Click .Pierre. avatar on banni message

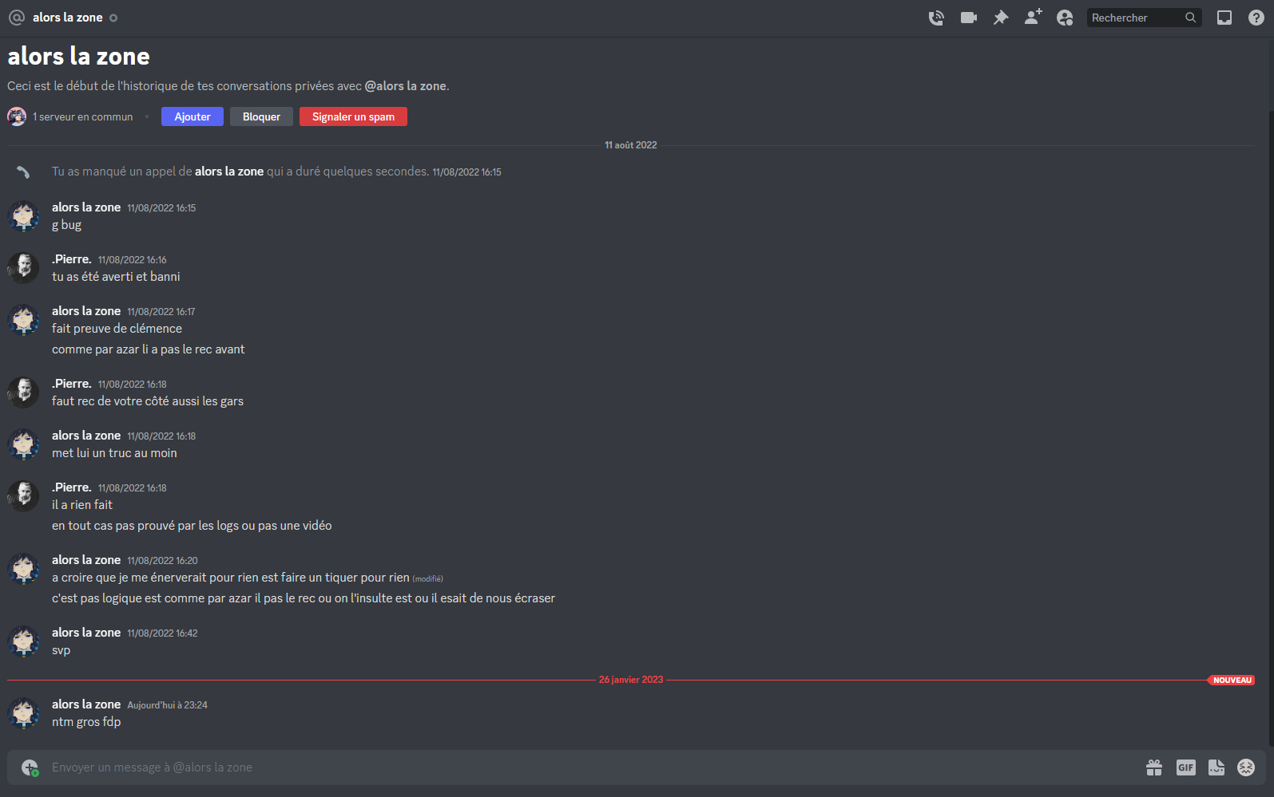pyautogui.click(x=23, y=267)
